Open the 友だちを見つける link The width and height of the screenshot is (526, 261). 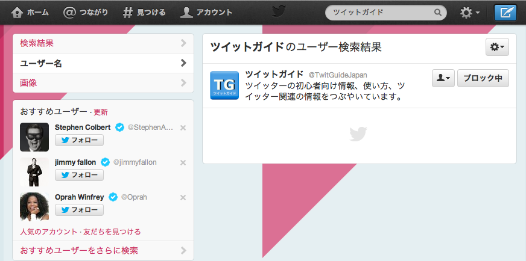[x=112, y=232]
